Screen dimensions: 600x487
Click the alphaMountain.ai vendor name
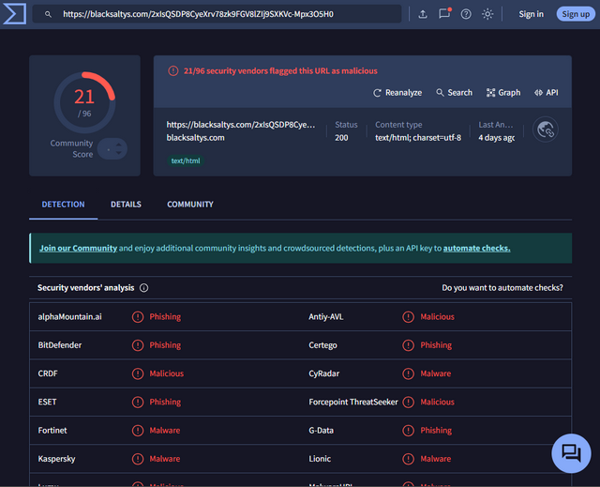point(69,317)
